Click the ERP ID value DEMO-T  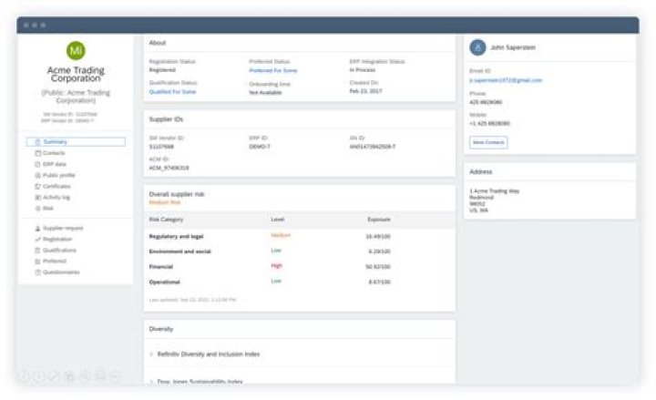click(x=260, y=147)
